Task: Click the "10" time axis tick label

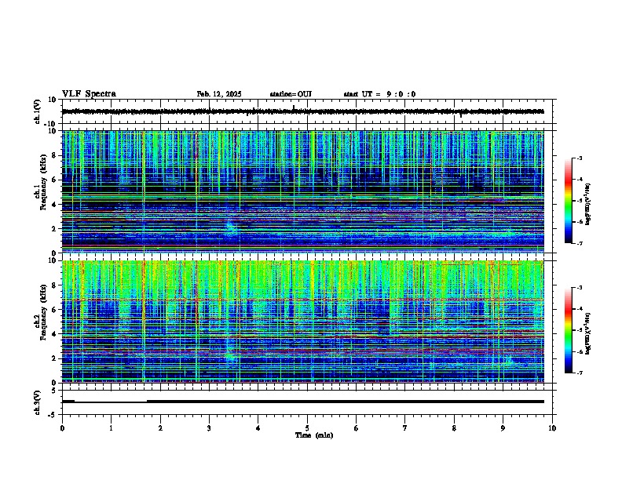Action: (x=552, y=428)
